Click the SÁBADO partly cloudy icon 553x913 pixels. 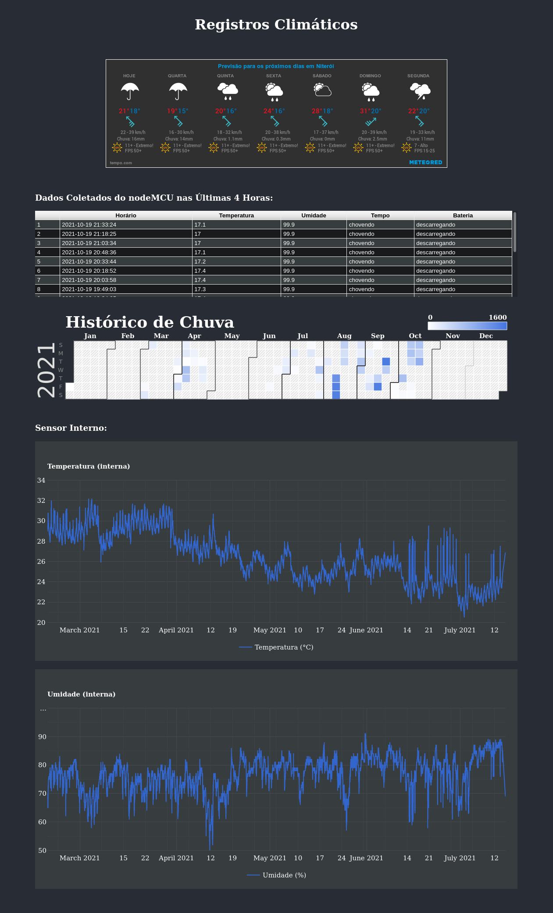click(323, 90)
